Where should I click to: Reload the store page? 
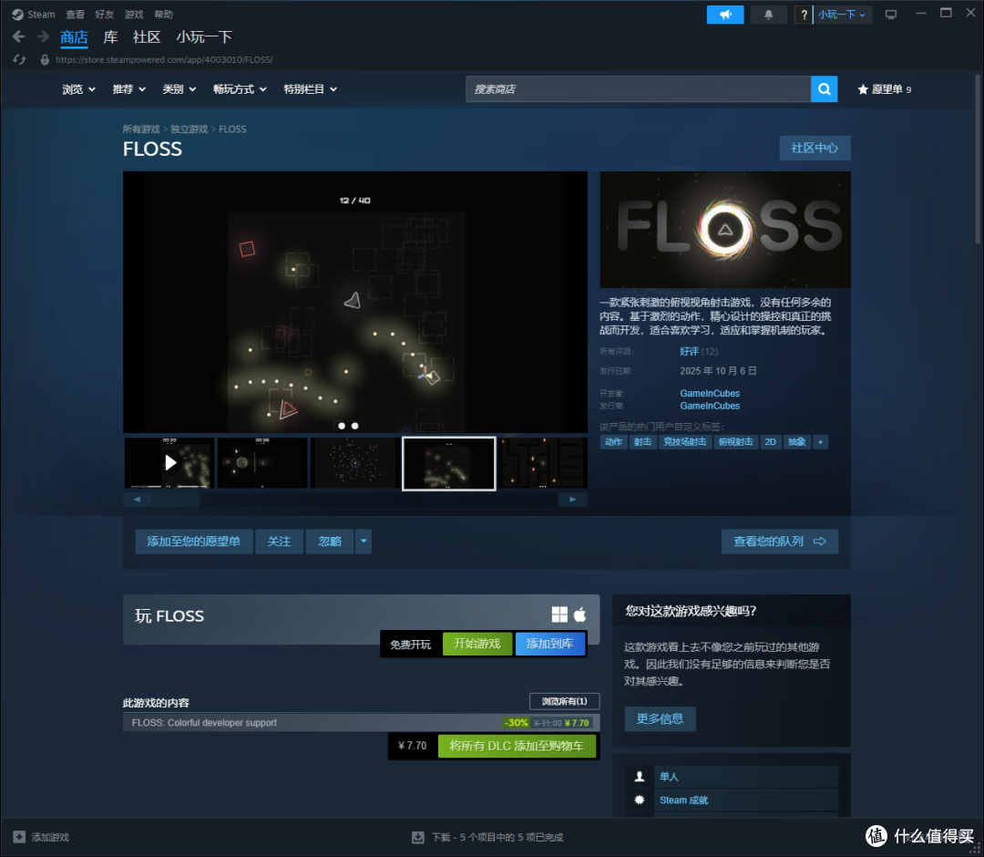pos(19,59)
